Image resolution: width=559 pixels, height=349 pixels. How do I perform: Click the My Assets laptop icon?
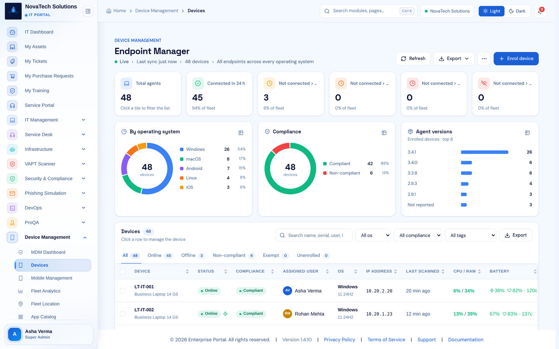(x=12, y=47)
